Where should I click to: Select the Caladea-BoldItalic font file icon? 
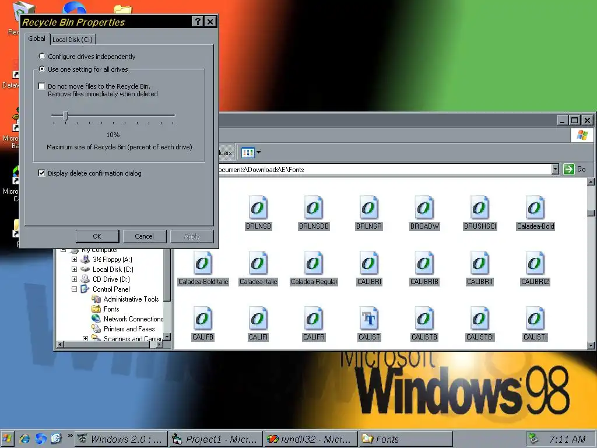[203, 263]
